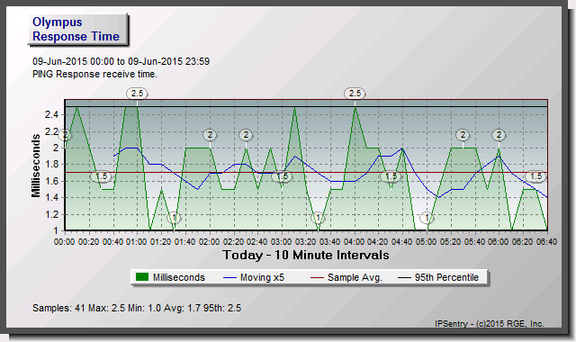Click the Today - 10 Minute Intervals axis title
The height and width of the screenshot is (342, 576).
(306, 255)
